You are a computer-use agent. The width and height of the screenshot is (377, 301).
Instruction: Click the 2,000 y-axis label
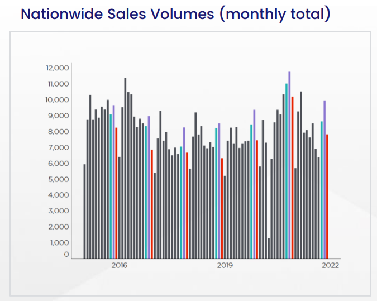click(59, 227)
